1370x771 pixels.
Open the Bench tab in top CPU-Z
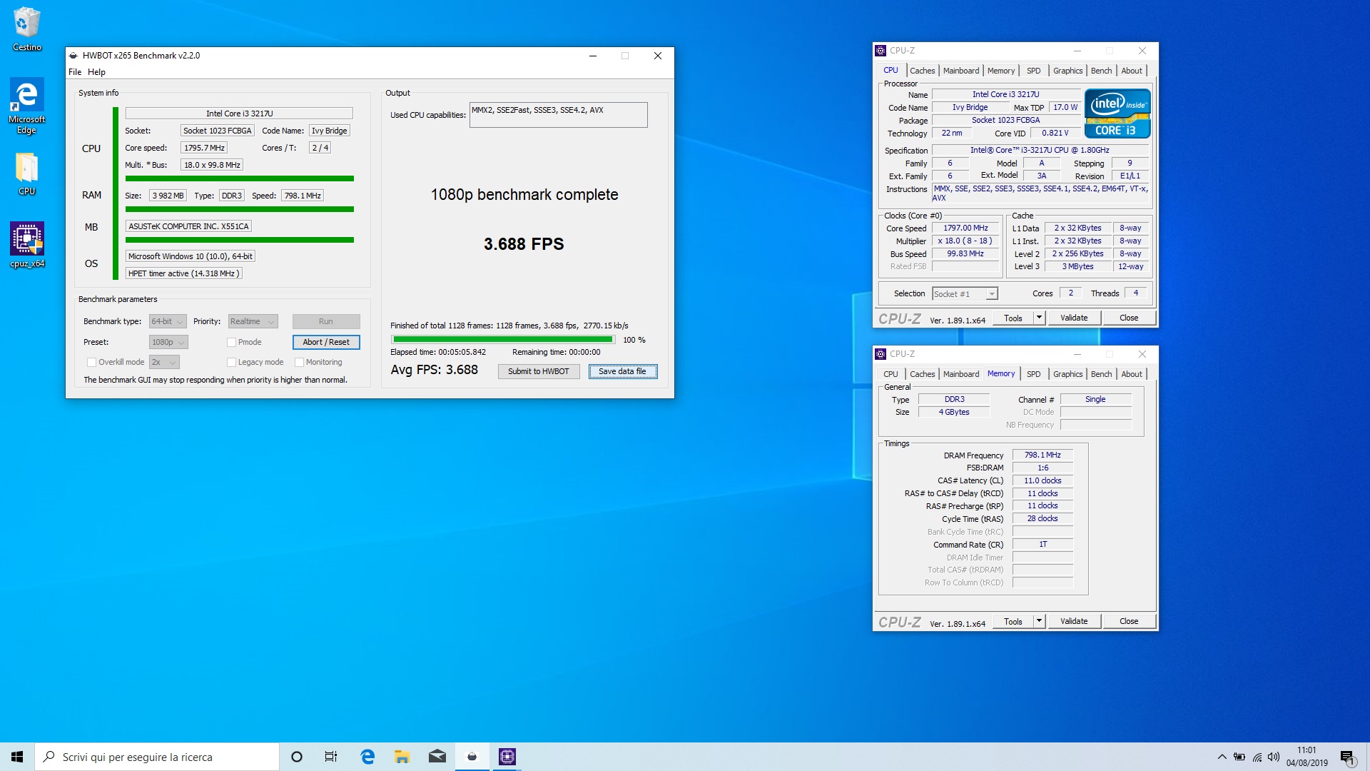pos(1101,71)
